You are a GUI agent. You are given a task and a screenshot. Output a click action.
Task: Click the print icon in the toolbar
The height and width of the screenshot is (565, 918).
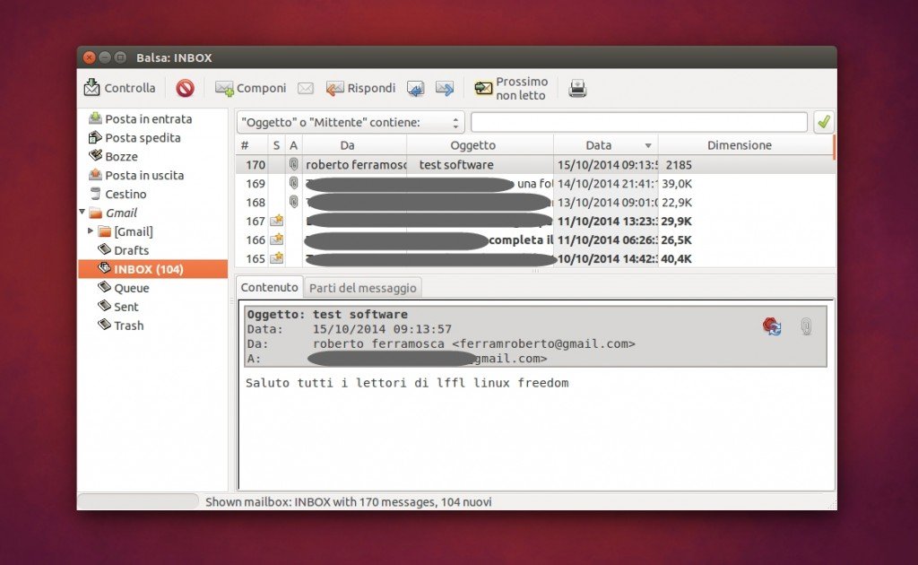(x=577, y=87)
